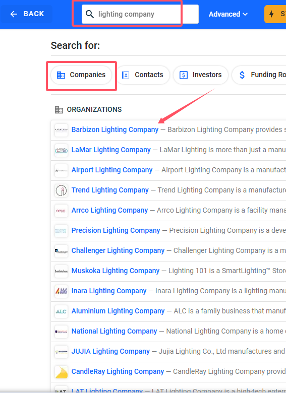Select the Contacts filter tab
This screenshot has height=393, width=286.
coord(143,75)
